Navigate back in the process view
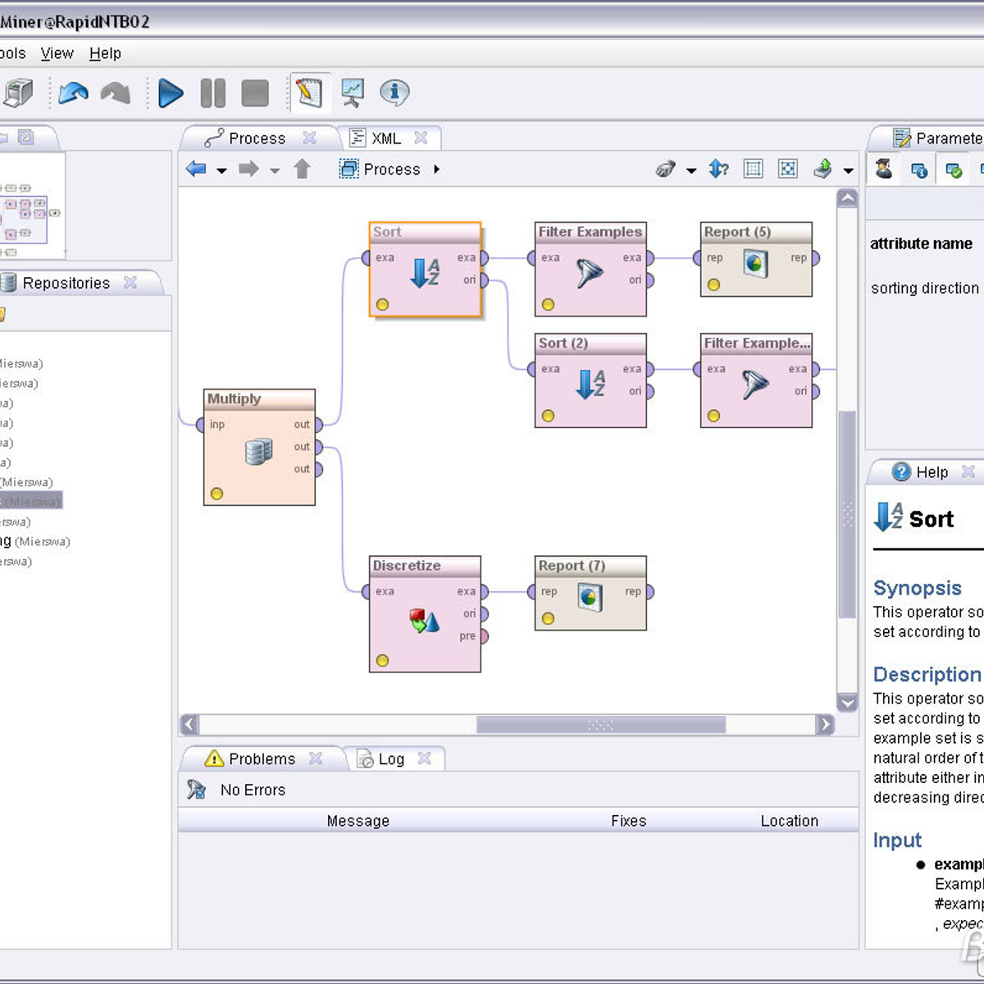Image resolution: width=984 pixels, height=984 pixels. pos(196,169)
